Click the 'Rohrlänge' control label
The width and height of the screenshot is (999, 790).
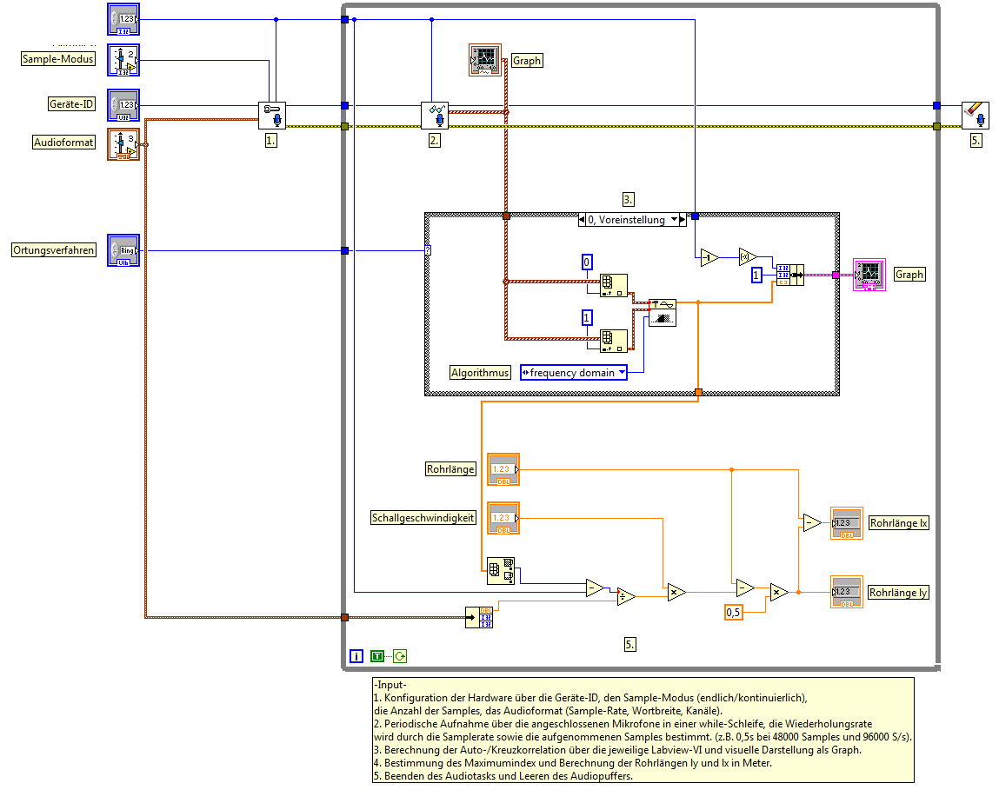[x=450, y=469]
